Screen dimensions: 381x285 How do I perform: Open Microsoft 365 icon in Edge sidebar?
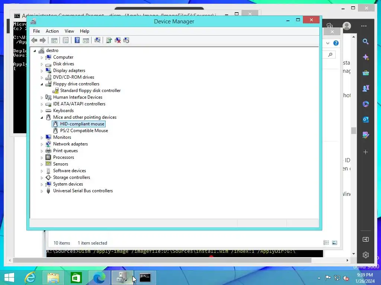pos(365,104)
